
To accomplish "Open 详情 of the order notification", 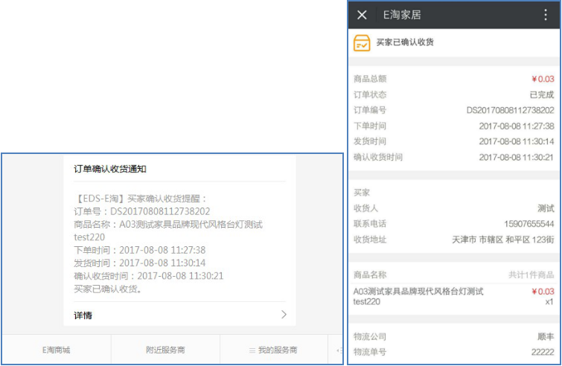I will 179,315.
